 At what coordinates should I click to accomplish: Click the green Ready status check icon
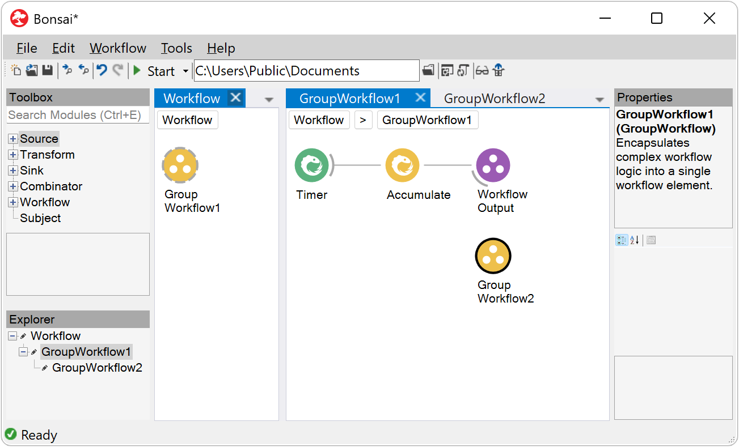click(x=11, y=435)
